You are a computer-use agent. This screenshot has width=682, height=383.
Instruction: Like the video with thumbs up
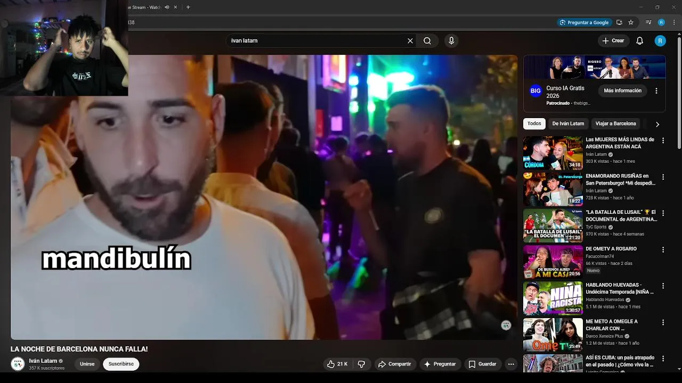(x=337, y=364)
